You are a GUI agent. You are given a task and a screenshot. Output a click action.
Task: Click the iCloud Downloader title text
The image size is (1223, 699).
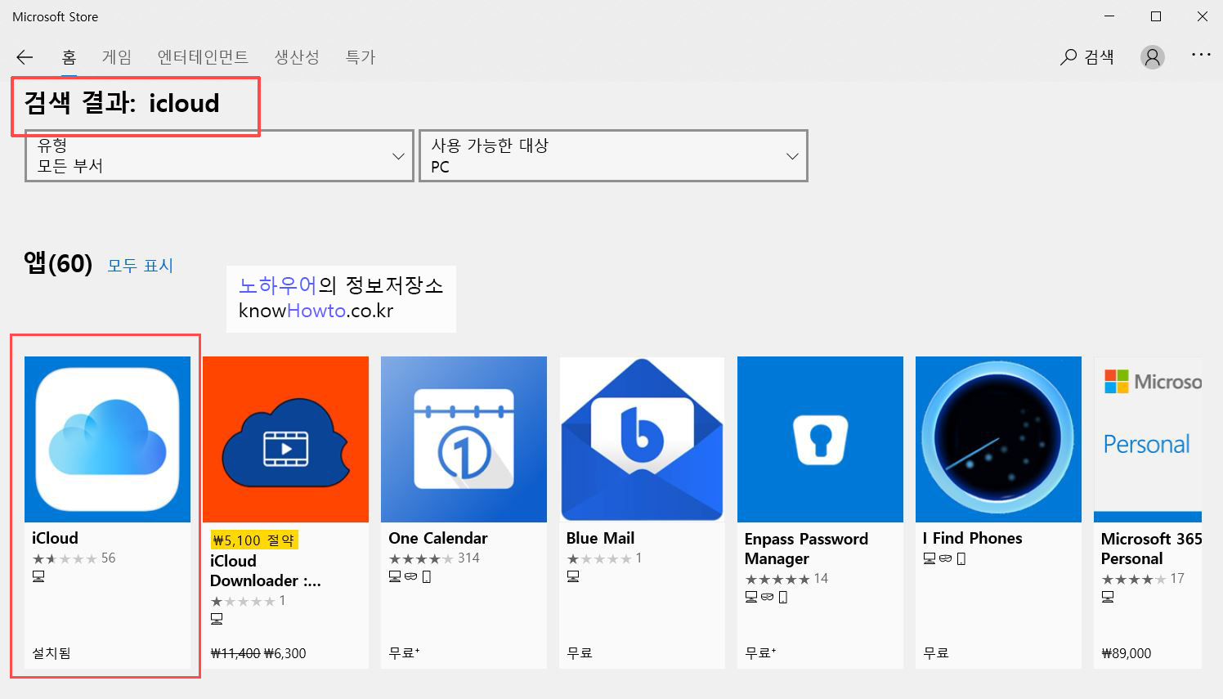click(266, 571)
